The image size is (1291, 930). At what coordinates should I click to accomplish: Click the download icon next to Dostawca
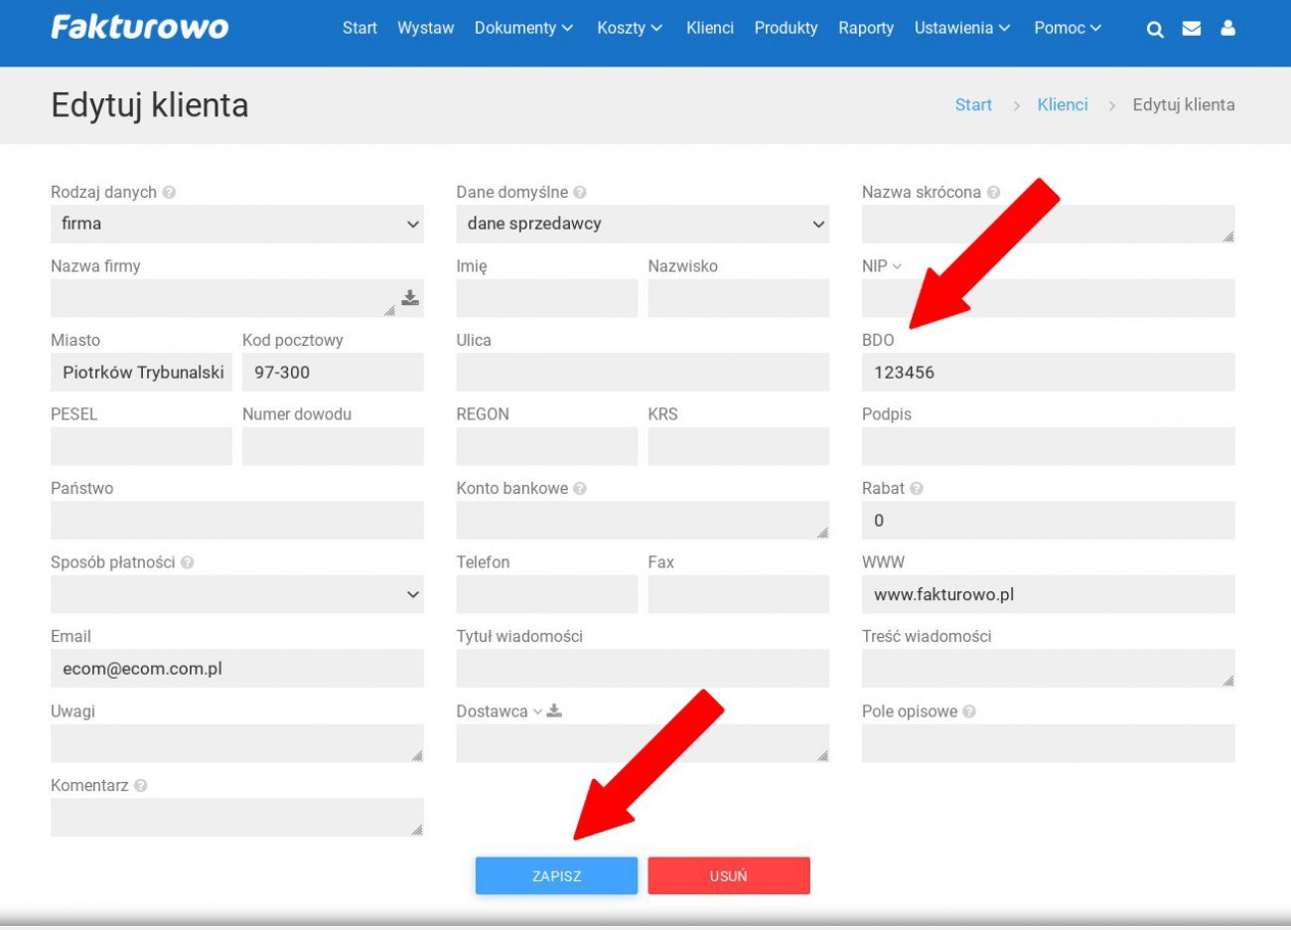[x=554, y=711]
